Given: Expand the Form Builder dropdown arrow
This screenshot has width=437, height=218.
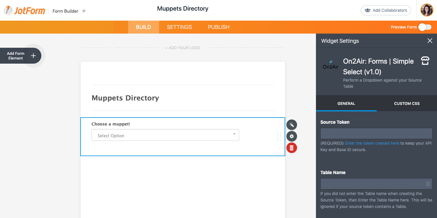Looking at the screenshot, I should (x=84, y=11).
